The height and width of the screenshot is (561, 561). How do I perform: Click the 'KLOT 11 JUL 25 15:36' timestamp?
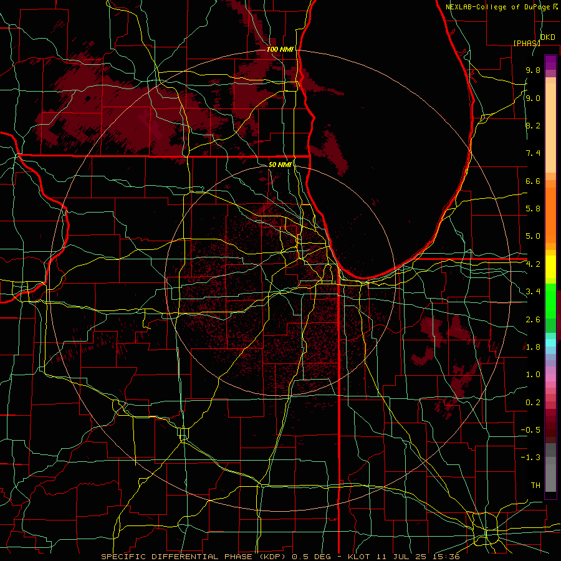tap(404, 557)
